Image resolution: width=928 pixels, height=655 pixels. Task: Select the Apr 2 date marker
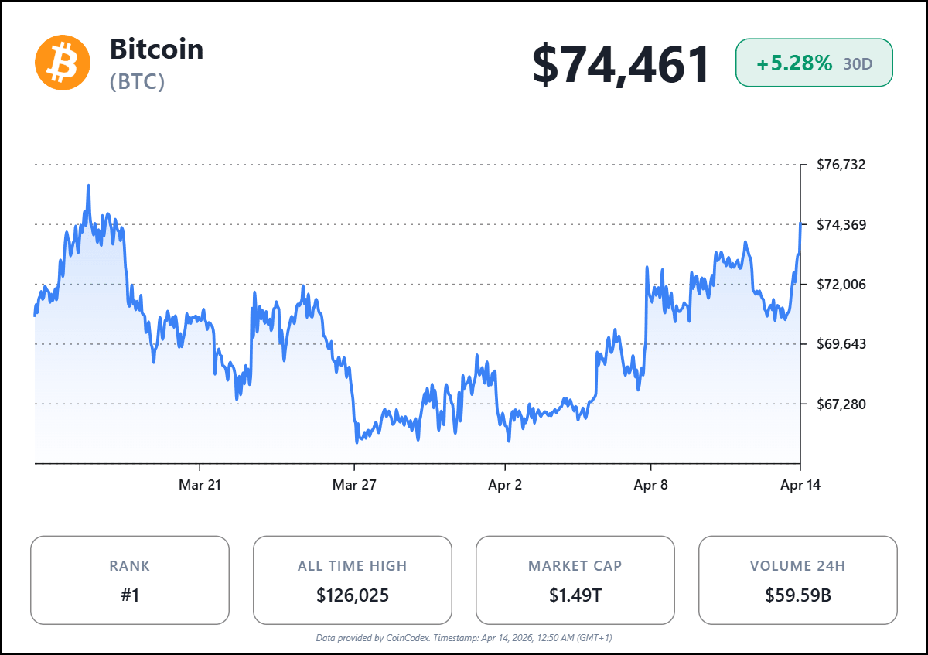(505, 485)
